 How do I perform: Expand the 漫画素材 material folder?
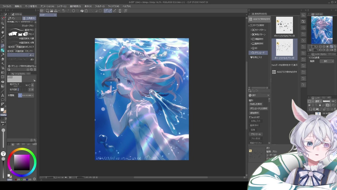[x=251, y=39]
